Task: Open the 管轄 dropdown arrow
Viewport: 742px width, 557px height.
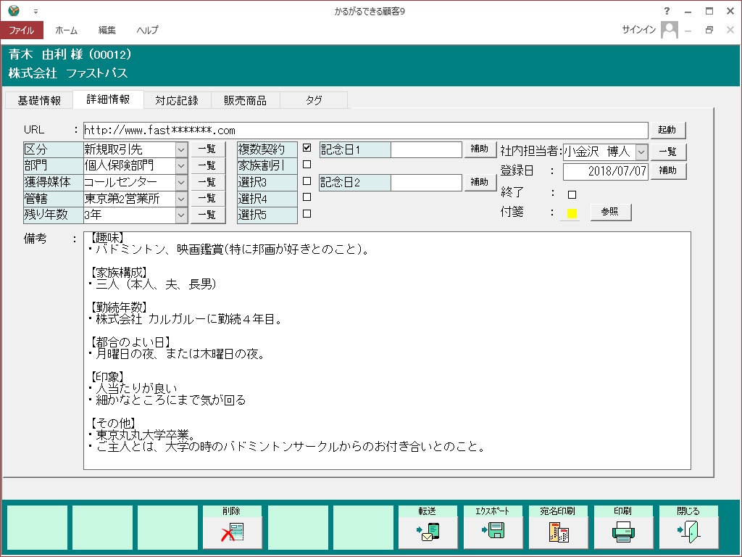Action: [x=181, y=199]
